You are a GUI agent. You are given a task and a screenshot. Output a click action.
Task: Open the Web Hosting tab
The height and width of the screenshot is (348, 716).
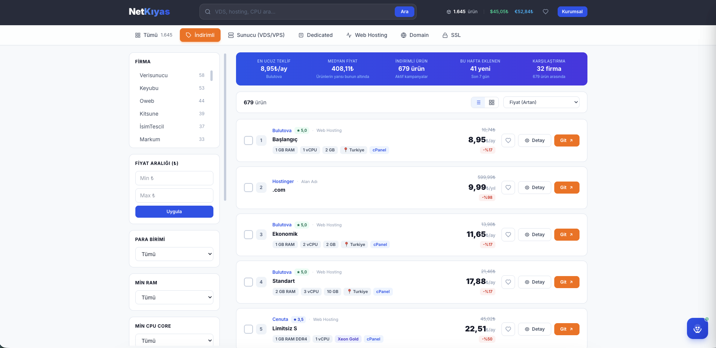[367, 35]
